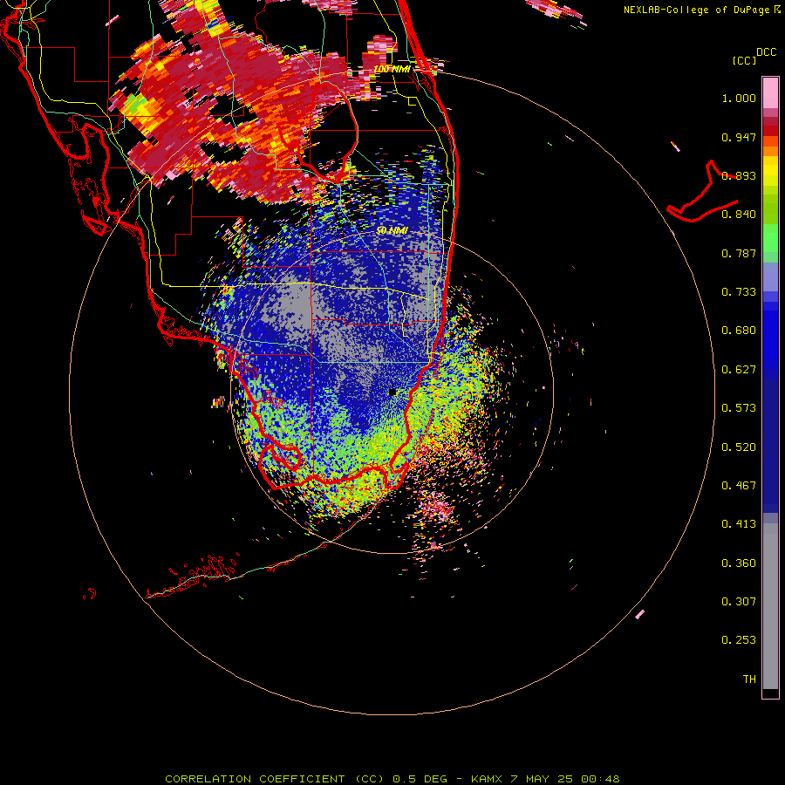The width and height of the screenshot is (785, 785).
Task: Click the TH threshold label
Action: 749,679
